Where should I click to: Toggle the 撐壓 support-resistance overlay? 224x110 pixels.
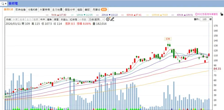pos(56,19)
